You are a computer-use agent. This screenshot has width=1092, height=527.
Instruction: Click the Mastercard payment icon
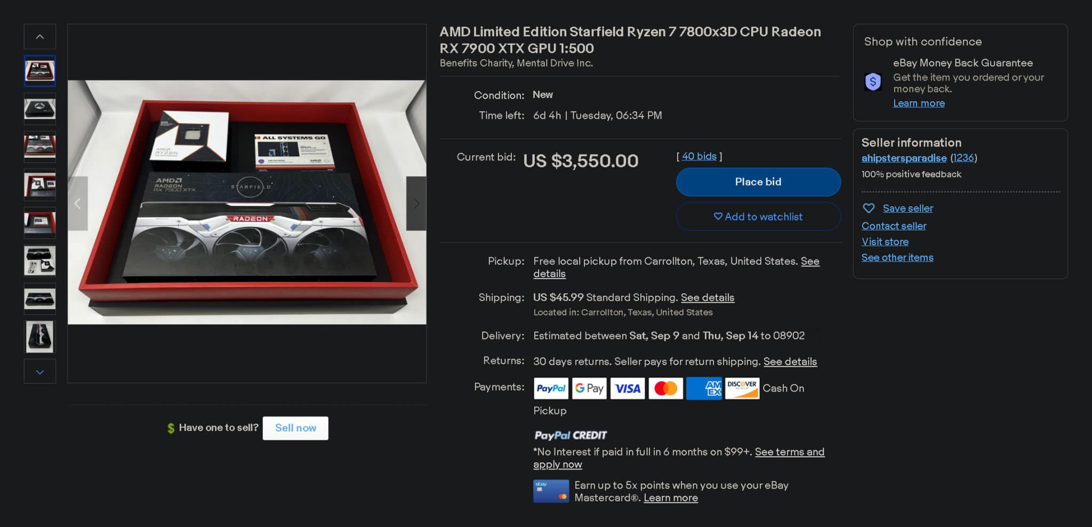pos(665,388)
